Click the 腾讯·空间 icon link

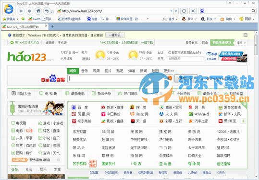pyautogui.click(x=171, y=108)
